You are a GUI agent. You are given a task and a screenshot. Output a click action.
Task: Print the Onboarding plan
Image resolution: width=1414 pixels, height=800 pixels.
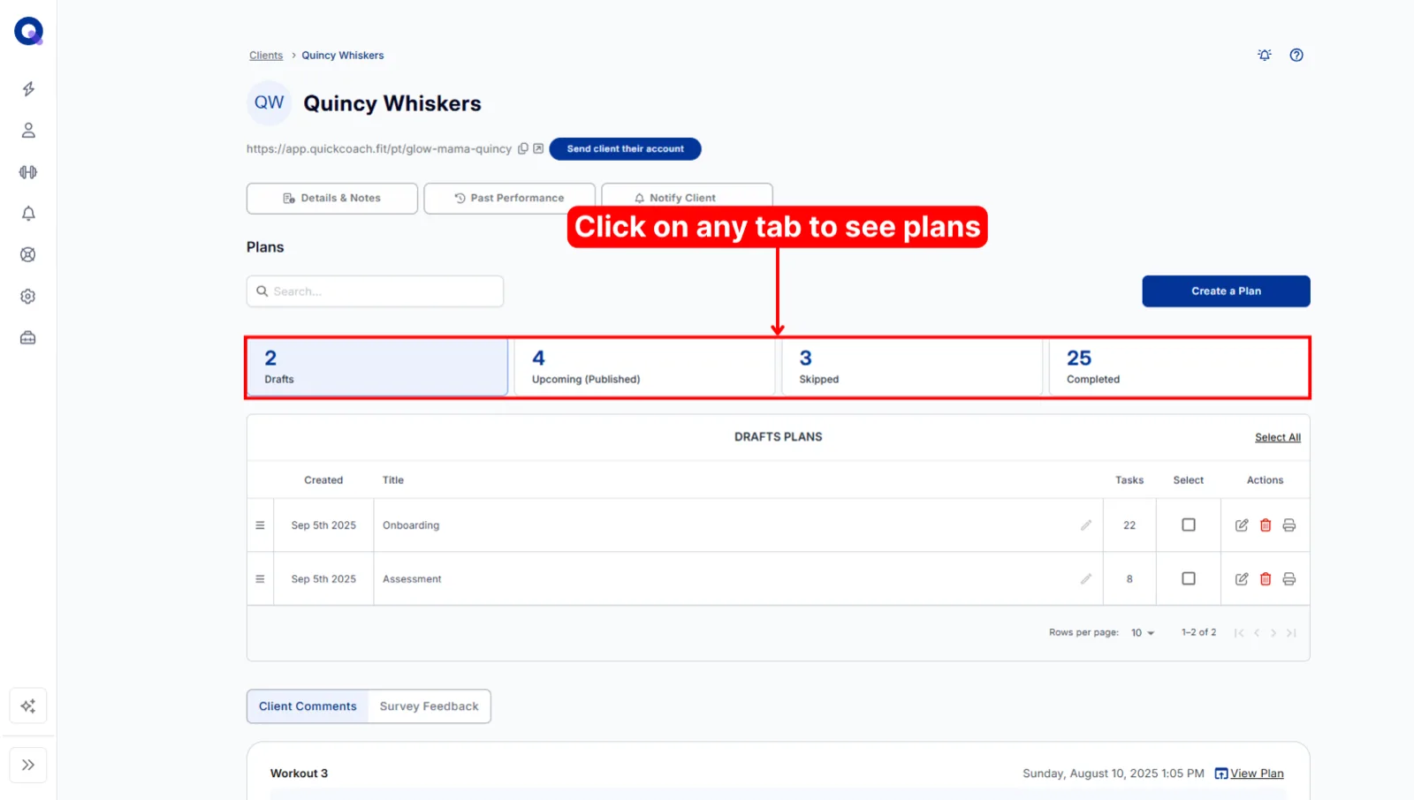pyautogui.click(x=1289, y=525)
